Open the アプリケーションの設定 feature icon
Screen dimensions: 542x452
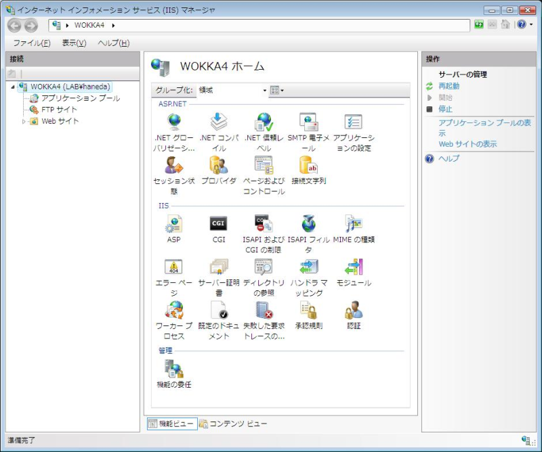point(354,122)
